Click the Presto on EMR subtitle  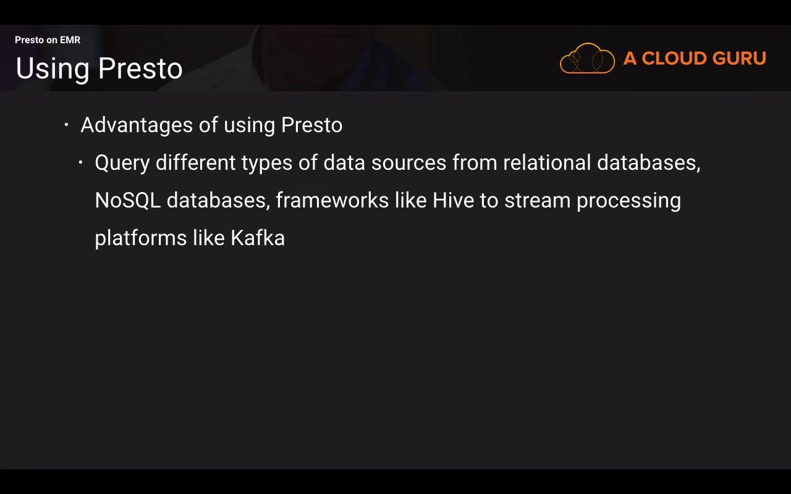(x=48, y=40)
